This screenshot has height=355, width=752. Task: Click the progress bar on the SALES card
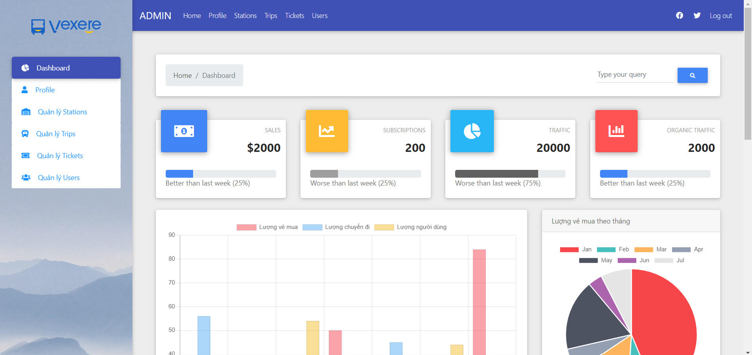click(221, 174)
